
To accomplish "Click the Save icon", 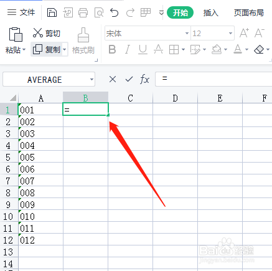I will 52,12.
